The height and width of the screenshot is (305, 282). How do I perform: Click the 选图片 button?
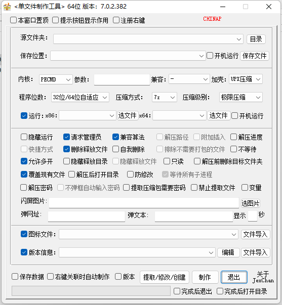click(250, 203)
